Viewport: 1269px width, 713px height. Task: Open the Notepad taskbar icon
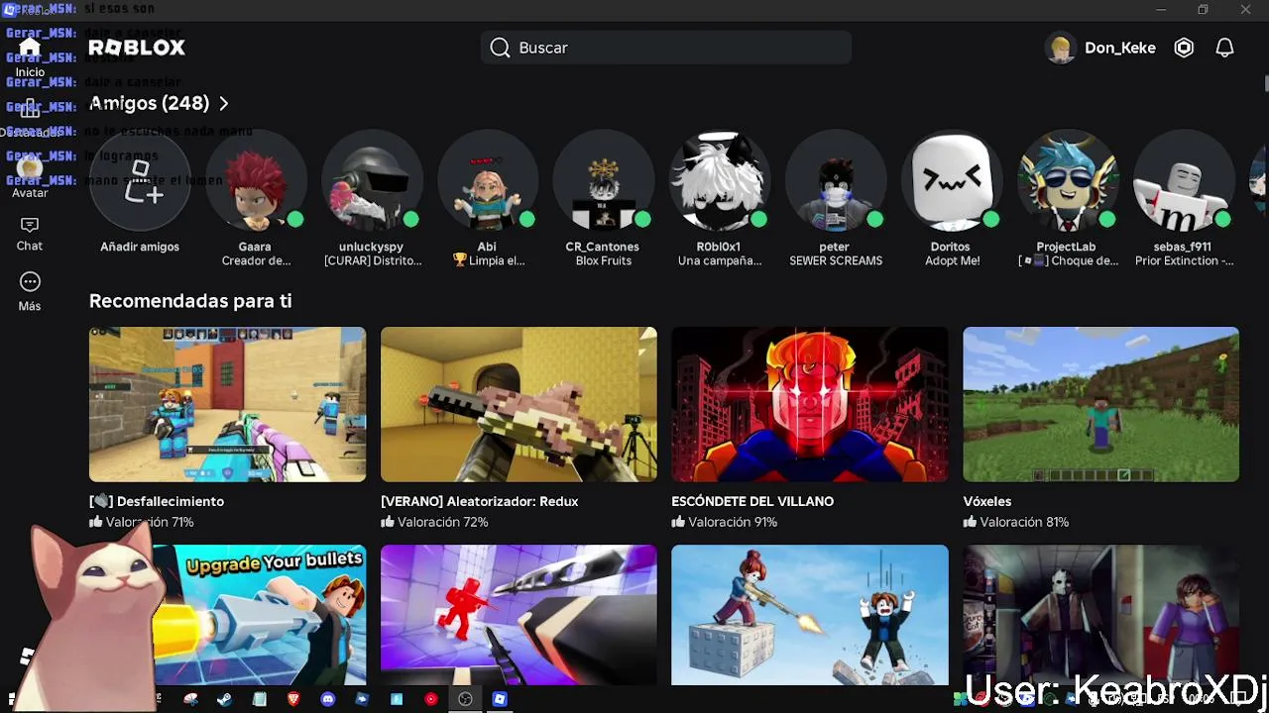[260, 699]
